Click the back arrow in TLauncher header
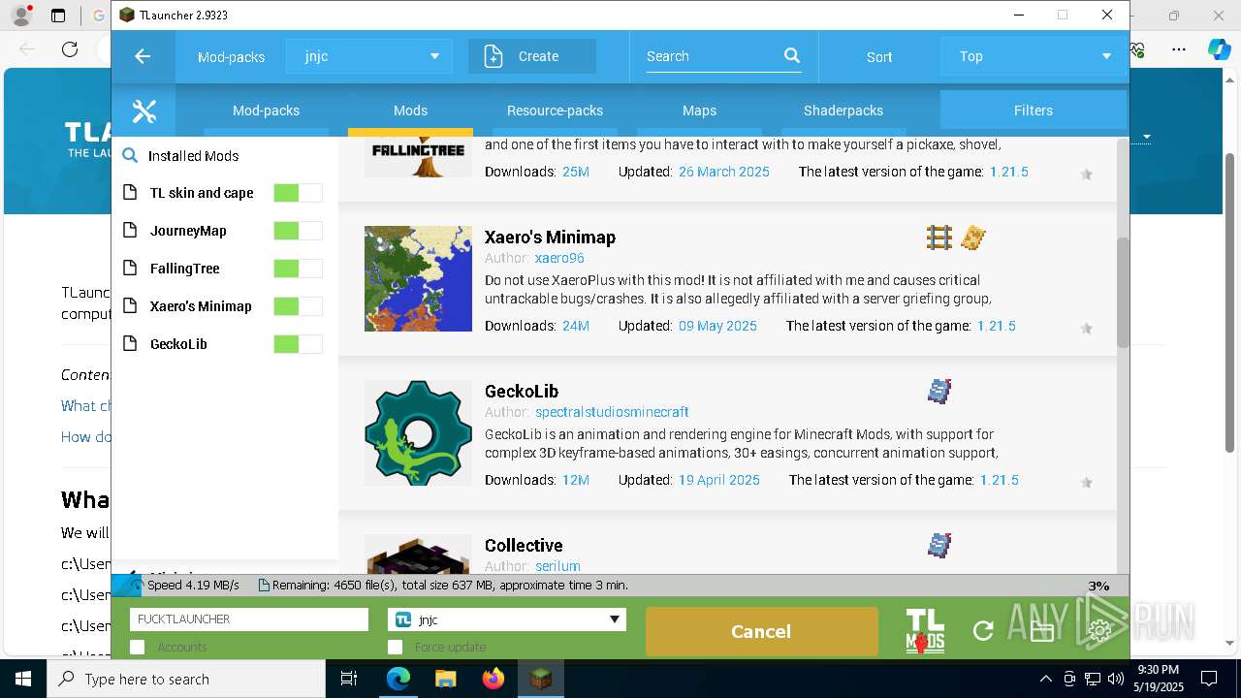This screenshot has width=1241, height=698. [143, 56]
